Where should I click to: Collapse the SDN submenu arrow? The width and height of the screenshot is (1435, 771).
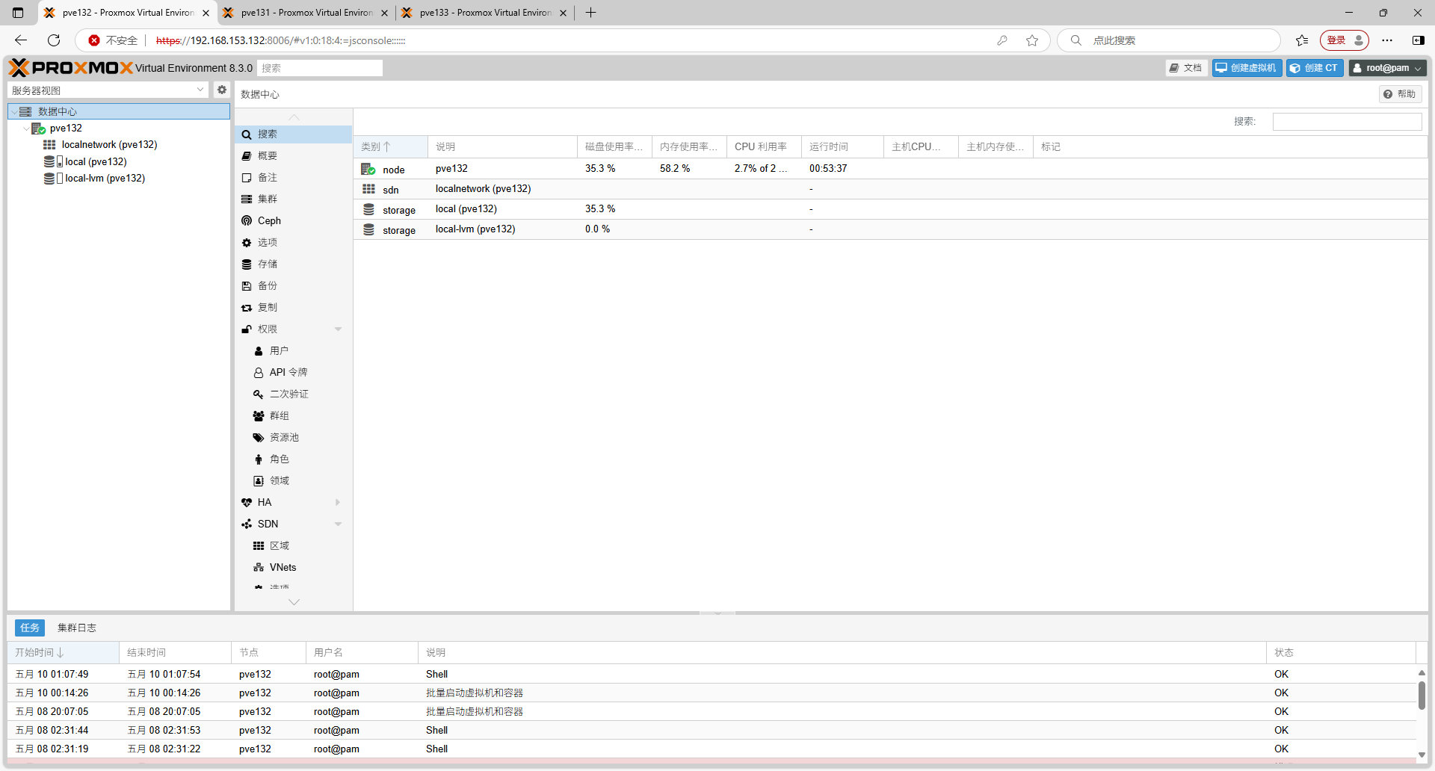(x=338, y=524)
